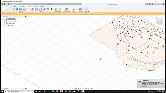This screenshot has height=93, width=166.
Task: Add a new design tab with plus
Action: click(147, 4)
